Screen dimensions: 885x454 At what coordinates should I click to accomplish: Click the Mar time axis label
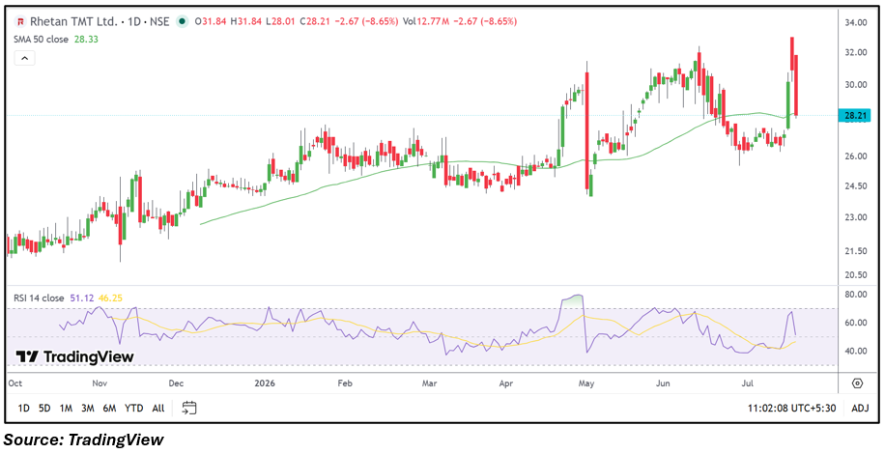pyautogui.click(x=430, y=383)
